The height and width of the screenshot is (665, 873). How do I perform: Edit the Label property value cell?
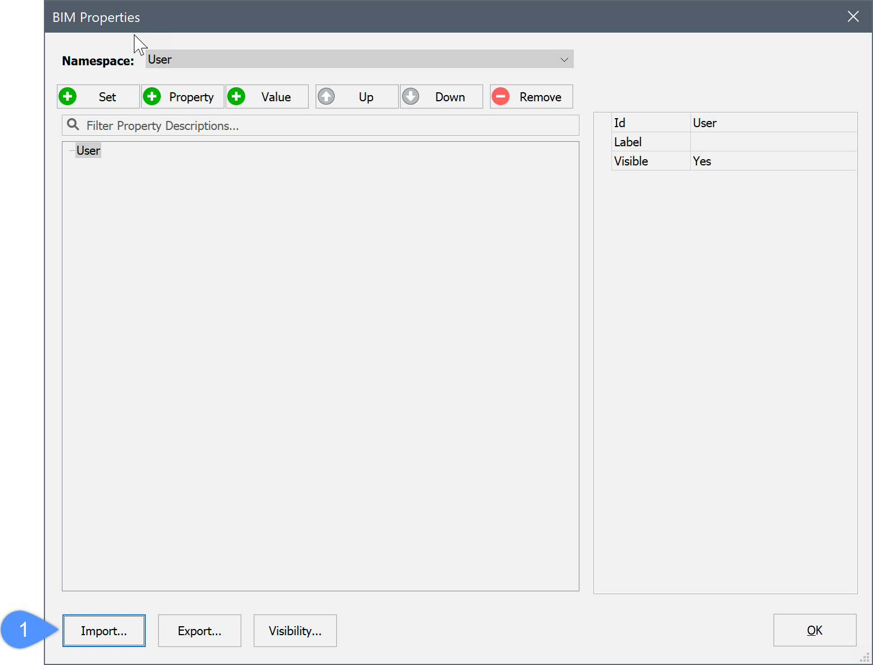point(773,142)
